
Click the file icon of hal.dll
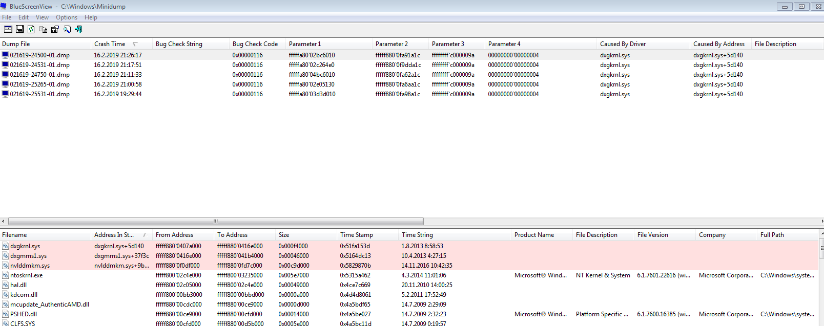tap(5, 285)
